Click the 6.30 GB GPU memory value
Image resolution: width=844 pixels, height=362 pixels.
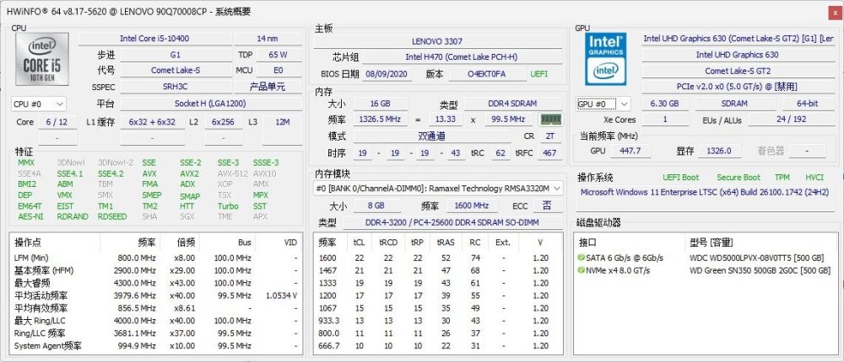[664, 104]
